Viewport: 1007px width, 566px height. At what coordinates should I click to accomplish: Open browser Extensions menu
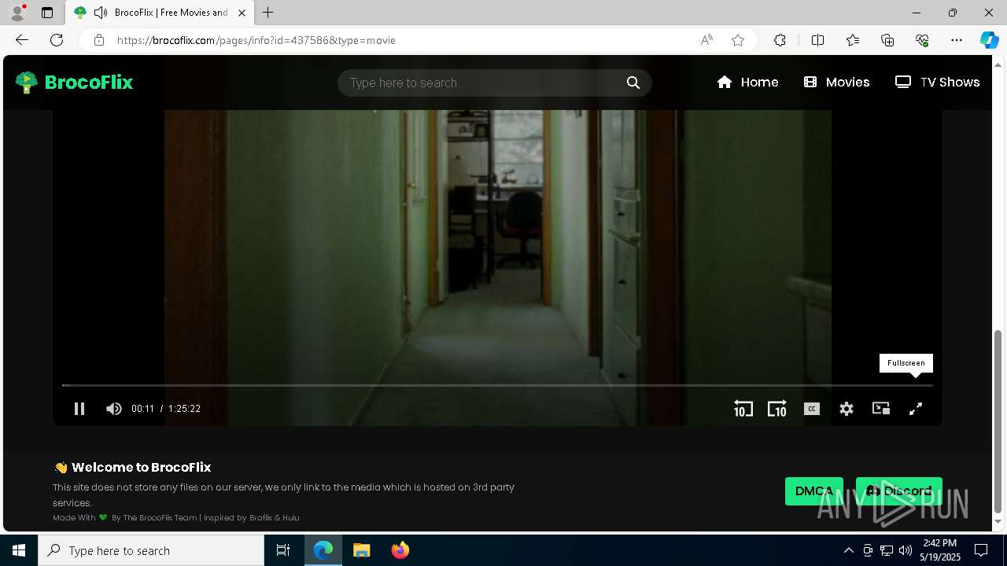click(x=780, y=40)
